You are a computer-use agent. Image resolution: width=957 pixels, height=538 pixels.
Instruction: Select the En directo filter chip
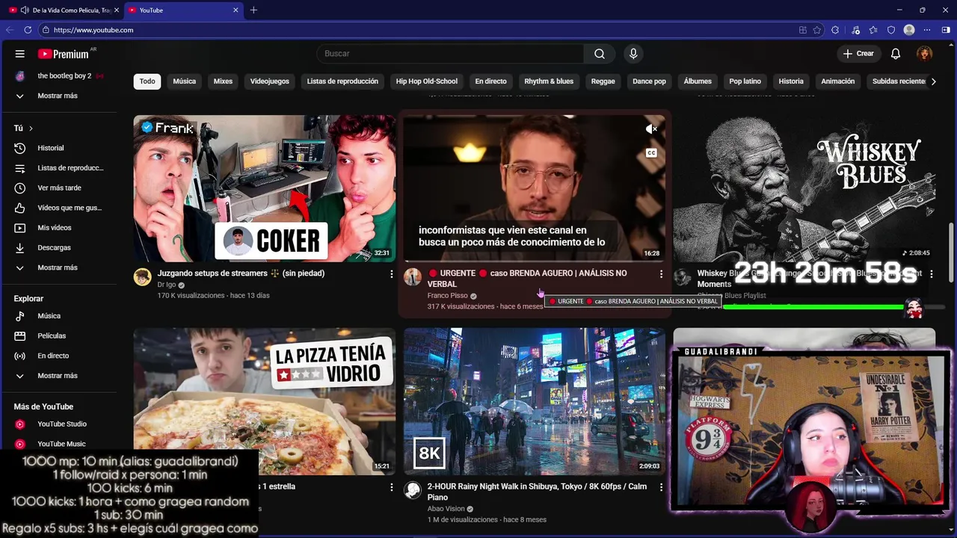[490, 81]
